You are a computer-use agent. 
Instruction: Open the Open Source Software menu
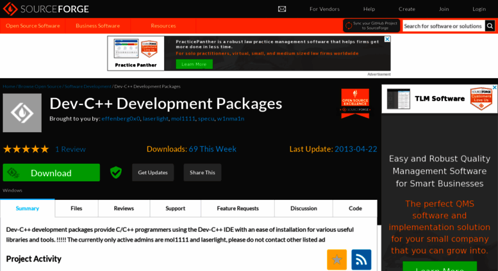pyautogui.click(x=33, y=26)
